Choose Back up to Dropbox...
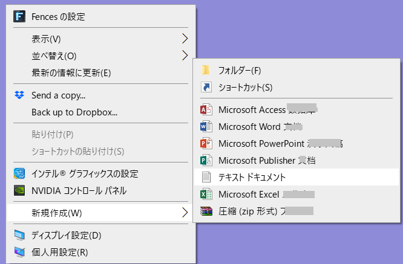 [x=100, y=112]
